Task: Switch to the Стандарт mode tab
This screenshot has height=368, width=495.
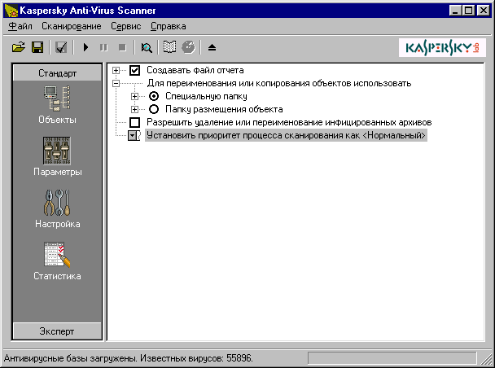Action: point(57,73)
